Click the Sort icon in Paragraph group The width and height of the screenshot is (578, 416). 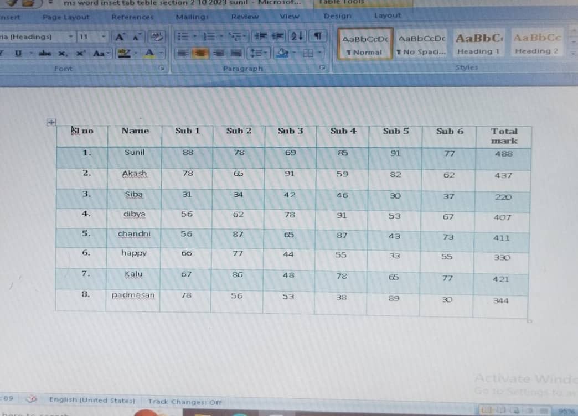[x=297, y=37]
